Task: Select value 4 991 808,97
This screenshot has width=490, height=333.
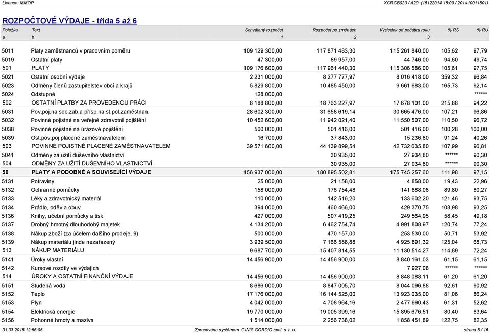Action: pos(412,225)
